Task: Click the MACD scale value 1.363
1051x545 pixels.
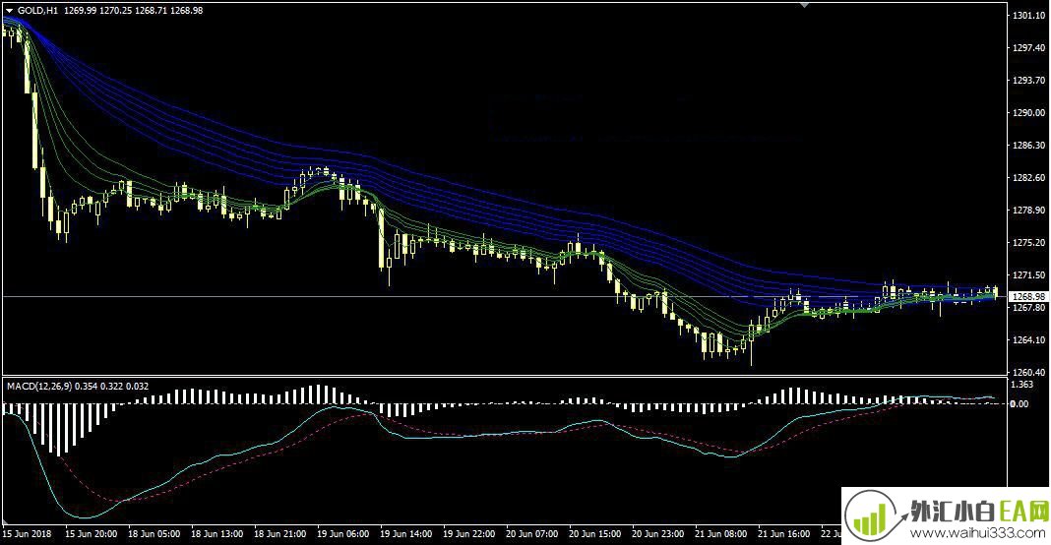Action: [x=1022, y=385]
